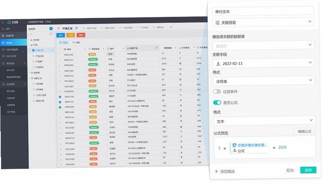Open the 销售数量 column header dropdown

point(175,48)
